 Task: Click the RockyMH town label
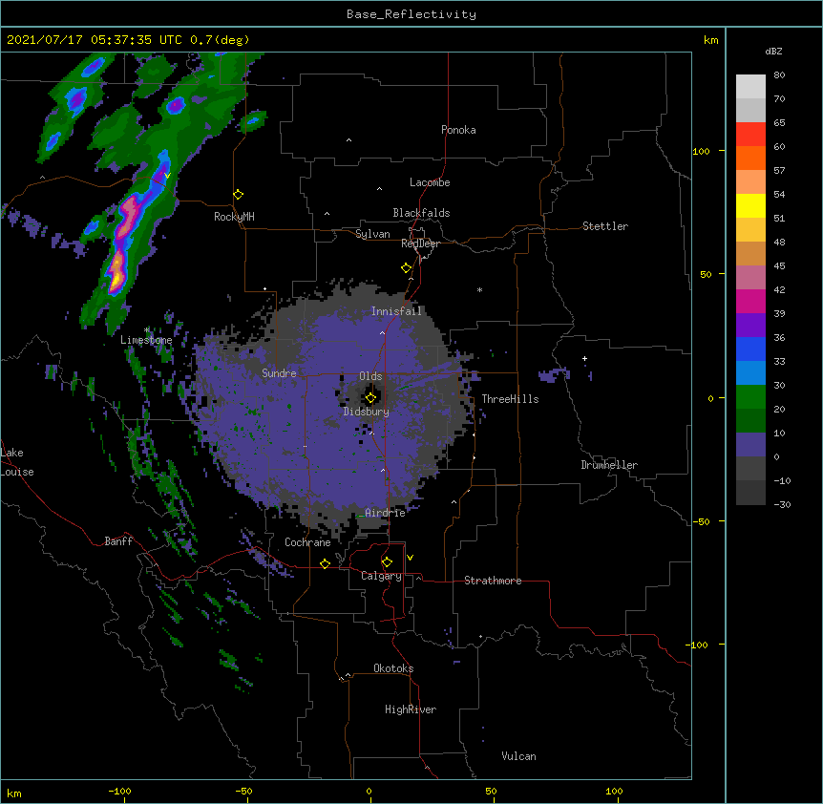[x=234, y=217]
